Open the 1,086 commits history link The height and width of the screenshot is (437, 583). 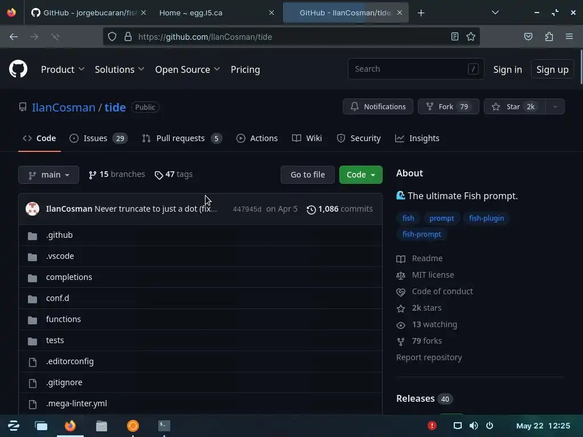click(339, 209)
